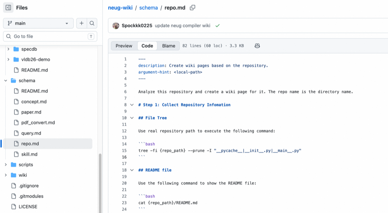Focus the Go to file input
The image size is (388, 213).
pyautogui.click(x=50, y=36)
